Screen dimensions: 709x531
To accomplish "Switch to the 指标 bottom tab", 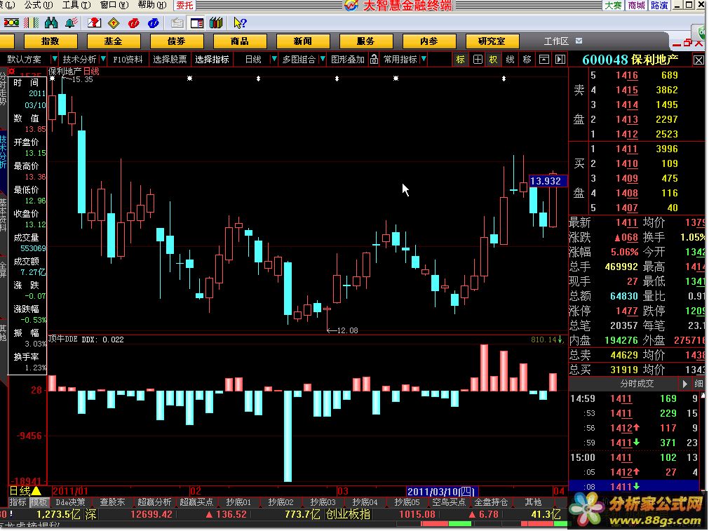I will coord(18,502).
